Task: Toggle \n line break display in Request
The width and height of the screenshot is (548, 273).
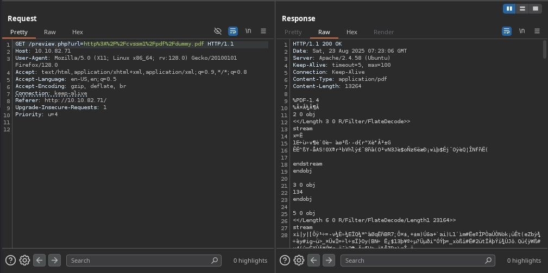Action: pos(248,31)
